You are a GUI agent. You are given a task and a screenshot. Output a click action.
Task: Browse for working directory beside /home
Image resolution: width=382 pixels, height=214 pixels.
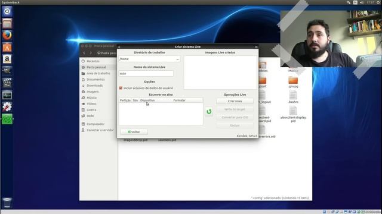click(x=177, y=59)
